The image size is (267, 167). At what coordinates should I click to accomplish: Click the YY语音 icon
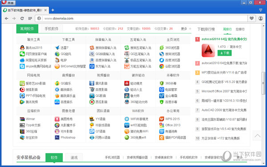tap(92, 119)
